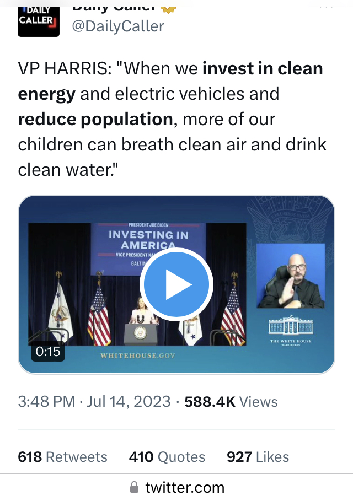Screen dimensions: 353x501
Task: Select the twitter.com address bar
Action: click(x=184, y=488)
